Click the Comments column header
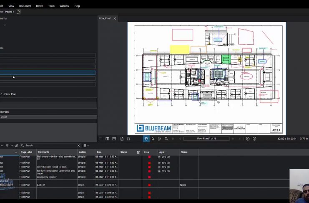Viewport: 309px width, 203px height. point(44,152)
